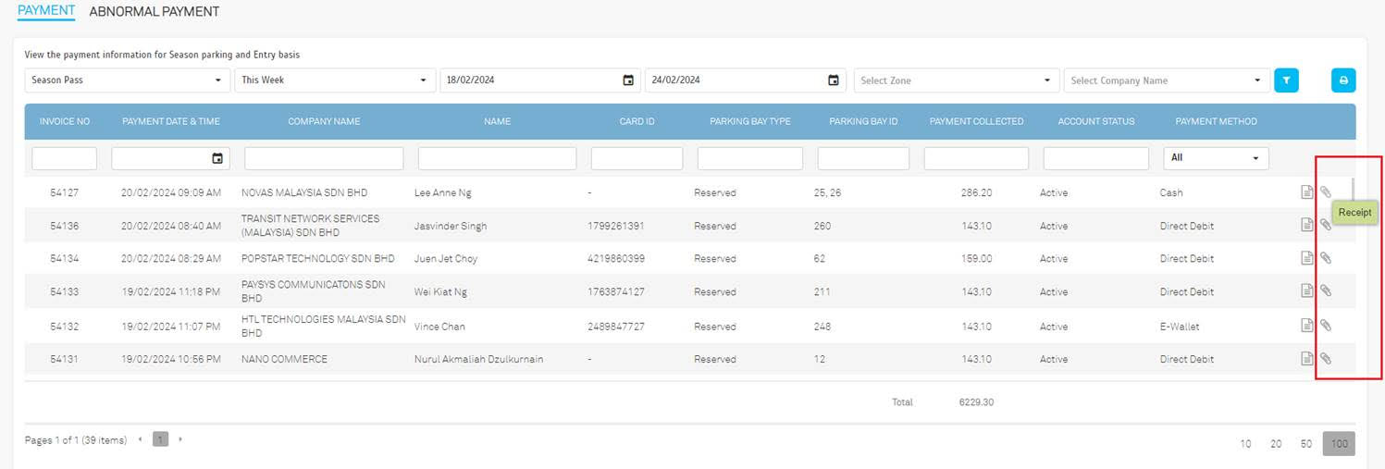This screenshot has height=469, width=1385.
Task: Expand the This Week period dropdown
Action: tap(335, 80)
